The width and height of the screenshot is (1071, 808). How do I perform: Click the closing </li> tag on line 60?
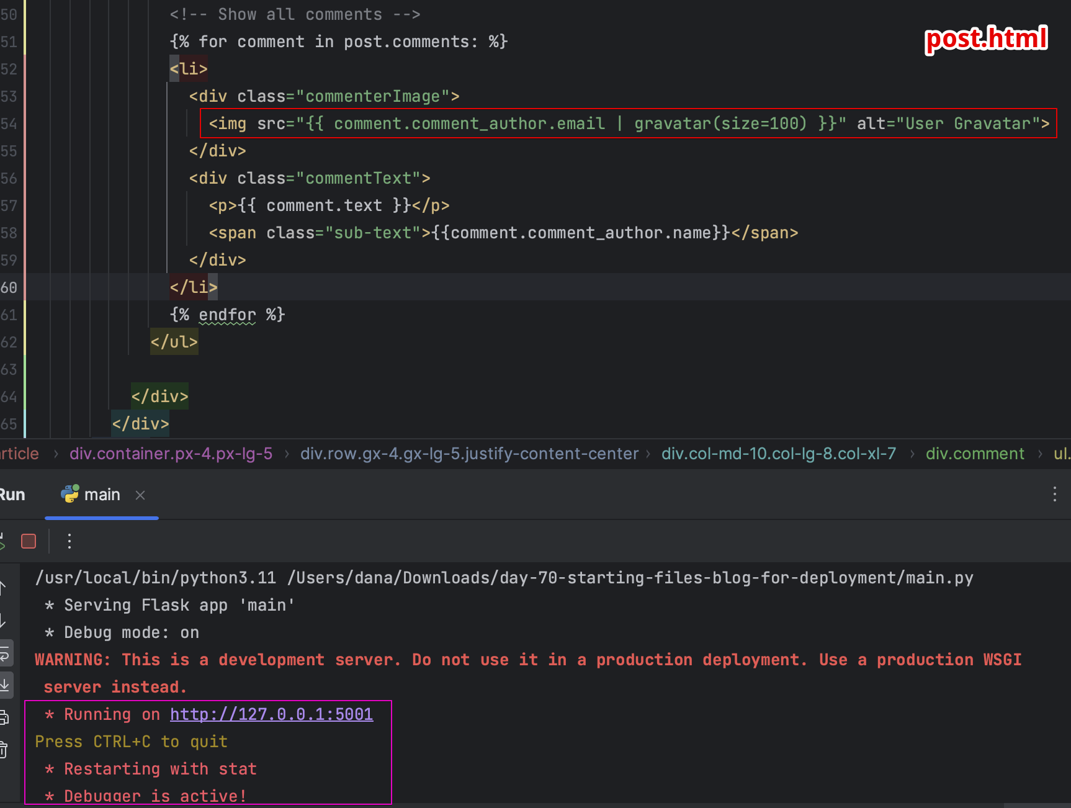[194, 287]
